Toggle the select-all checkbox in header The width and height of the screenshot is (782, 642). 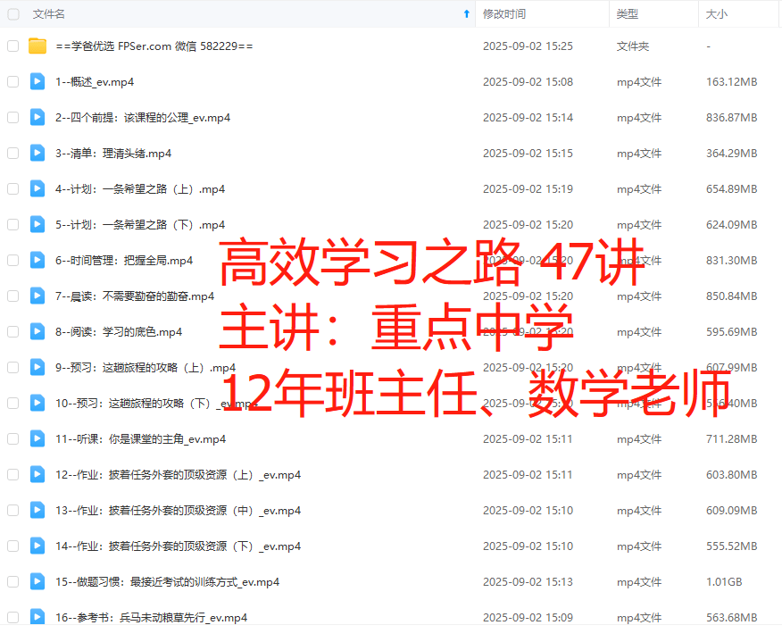[x=13, y=14]
